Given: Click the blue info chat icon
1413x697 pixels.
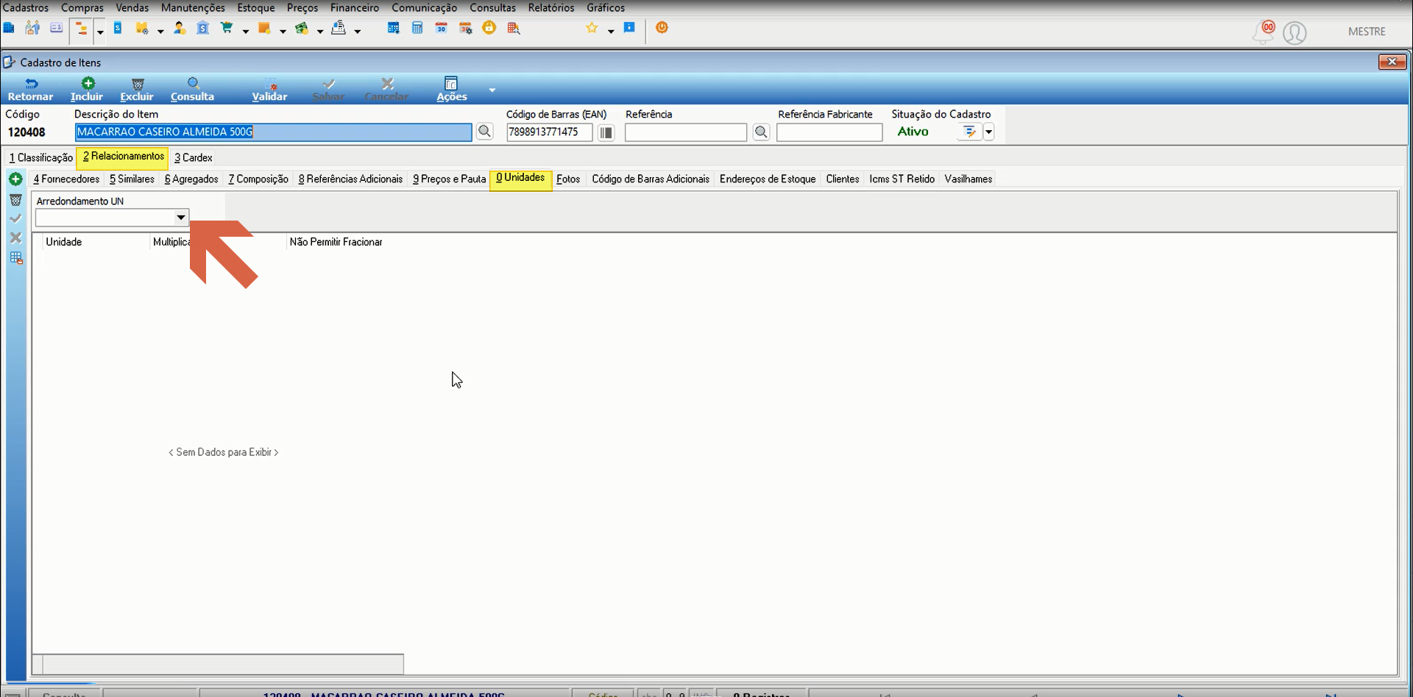Looking at the screenshot, I should pos(629,27).
